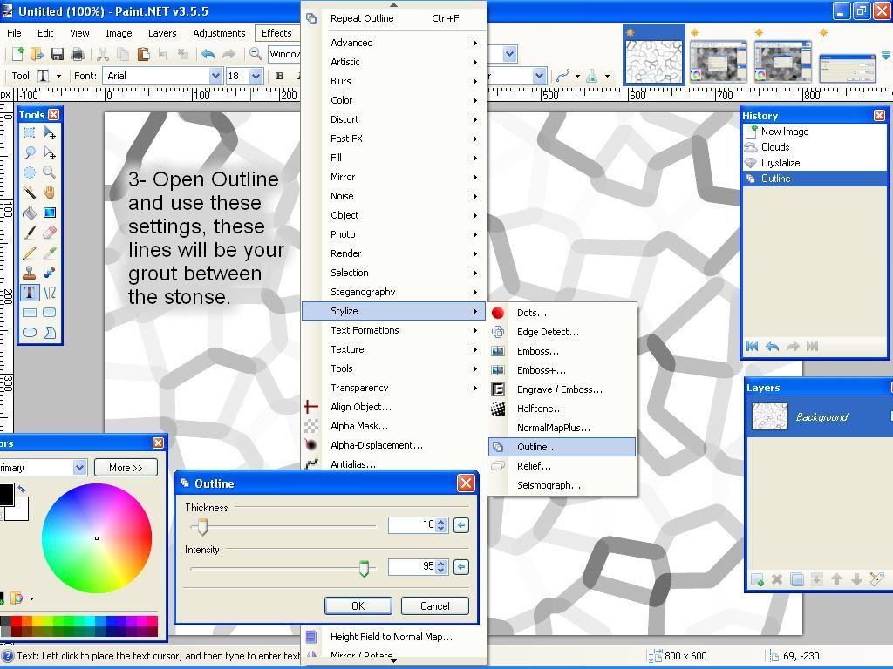Toggle Bold text formatting

coord(280,76)
